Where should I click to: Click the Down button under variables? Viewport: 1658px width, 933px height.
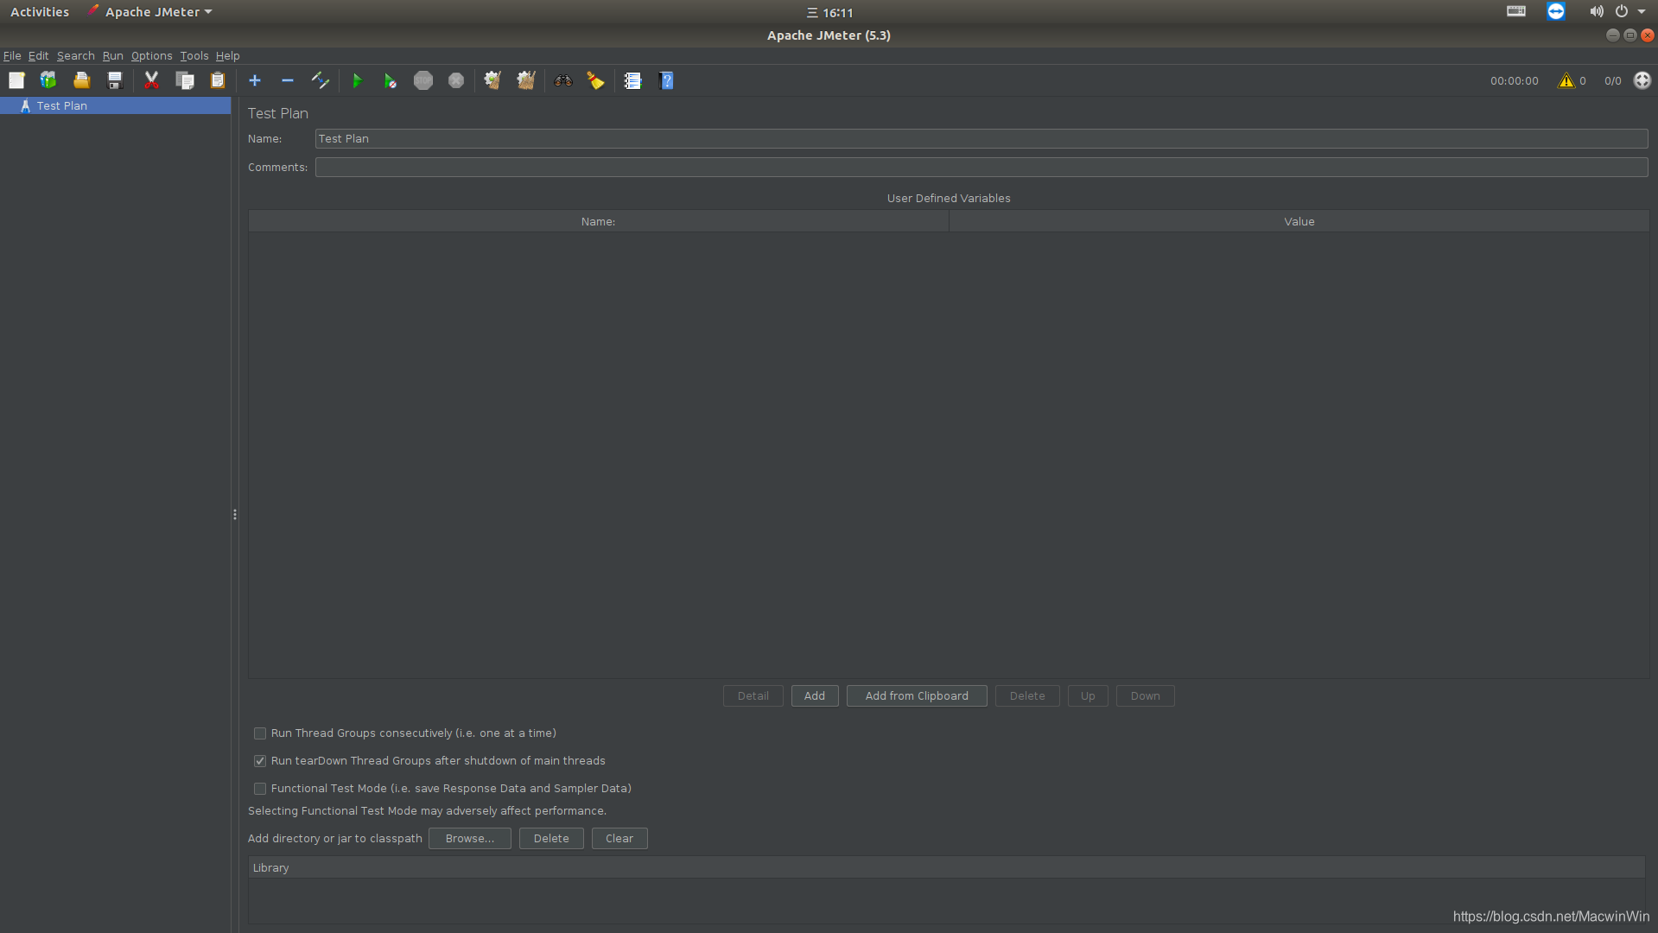point(1145,696)
